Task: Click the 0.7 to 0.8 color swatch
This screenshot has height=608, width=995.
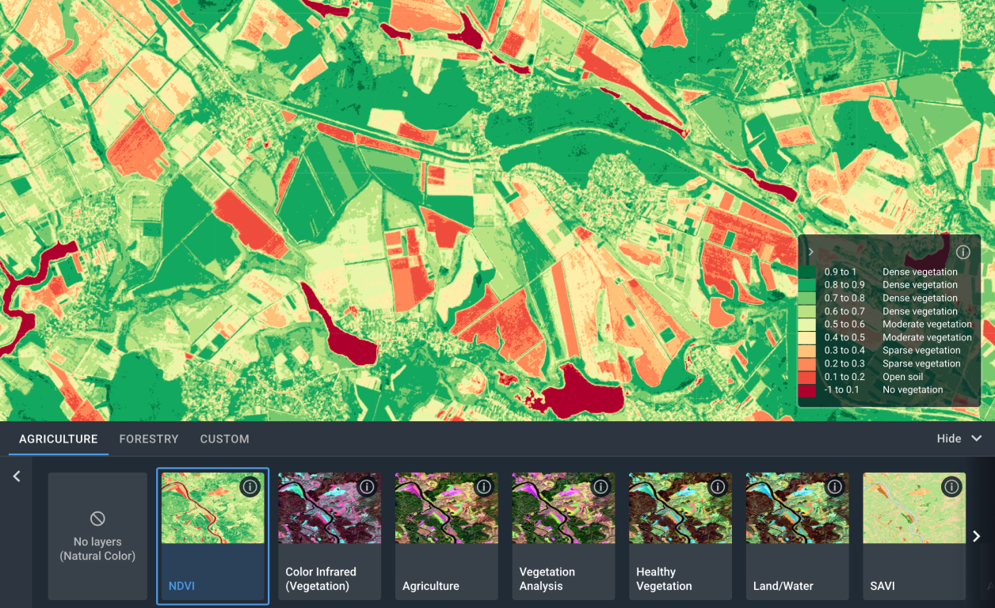Action: [806, 298]
